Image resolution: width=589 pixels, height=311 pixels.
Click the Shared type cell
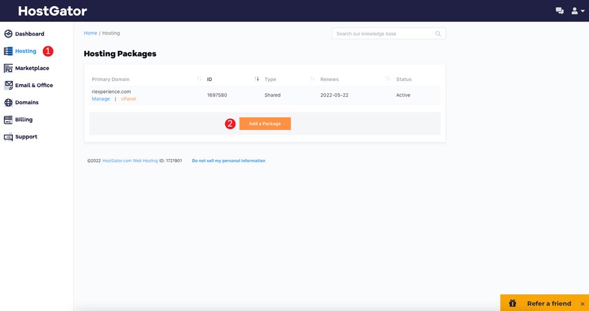[272, 95]
